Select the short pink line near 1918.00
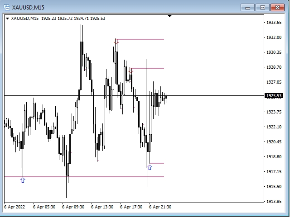Viewport: 290px width, 217px height. (157, 163)
